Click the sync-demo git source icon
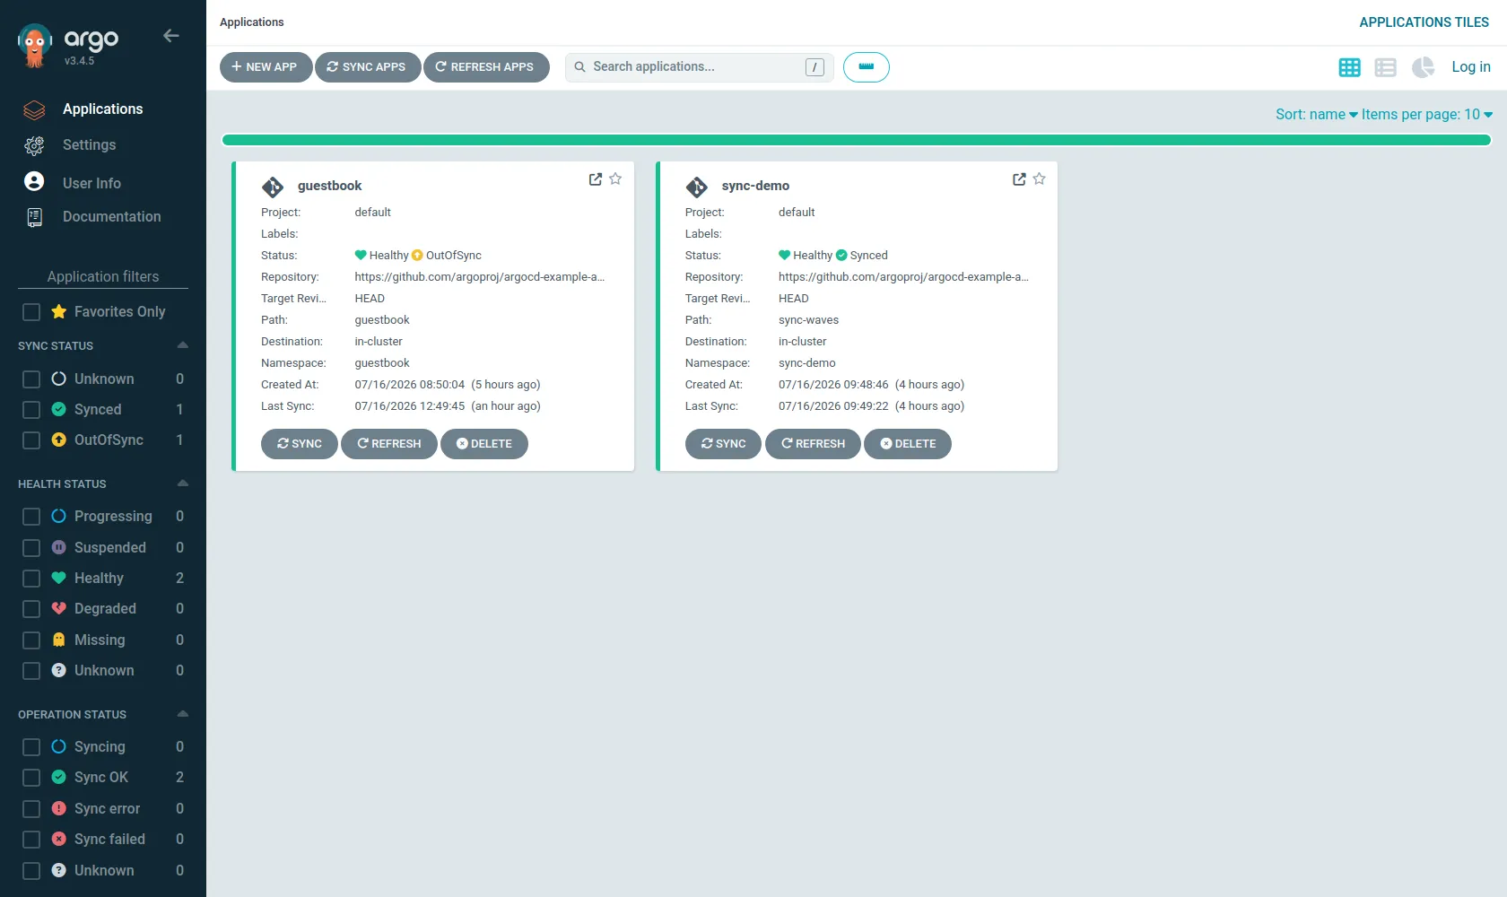The image size is (1507, 897). [697, 187]
